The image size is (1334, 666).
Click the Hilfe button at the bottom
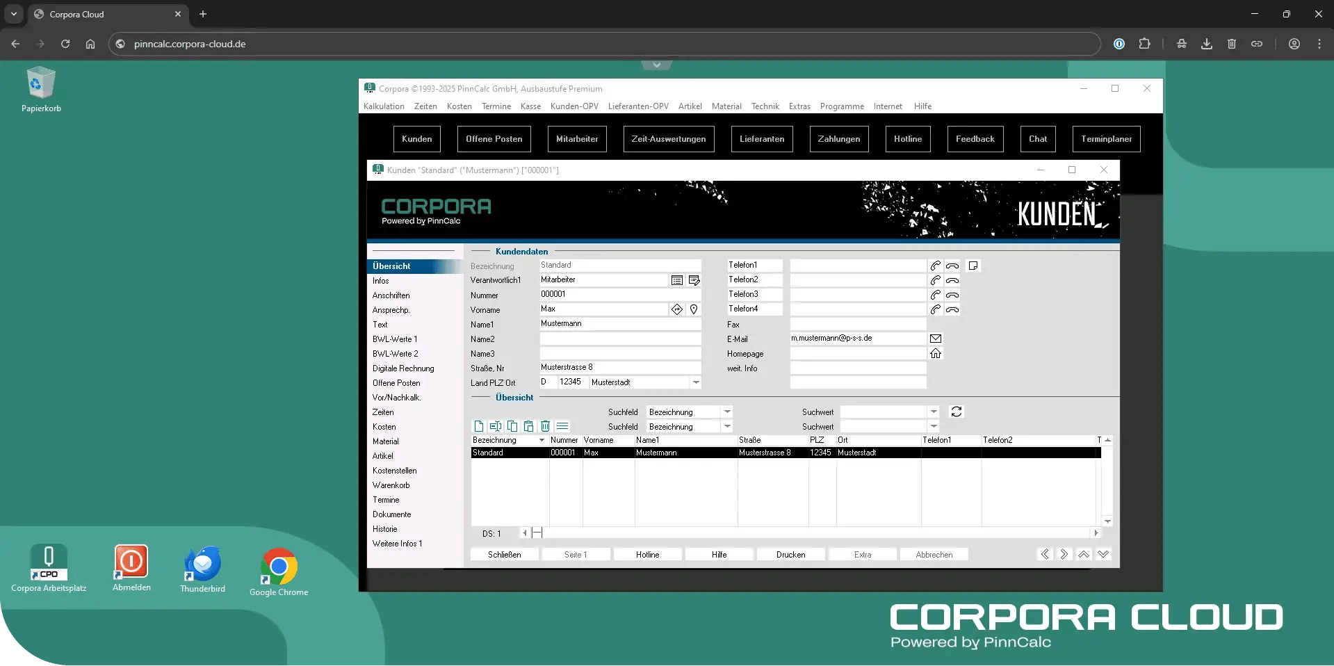point(719,555)
